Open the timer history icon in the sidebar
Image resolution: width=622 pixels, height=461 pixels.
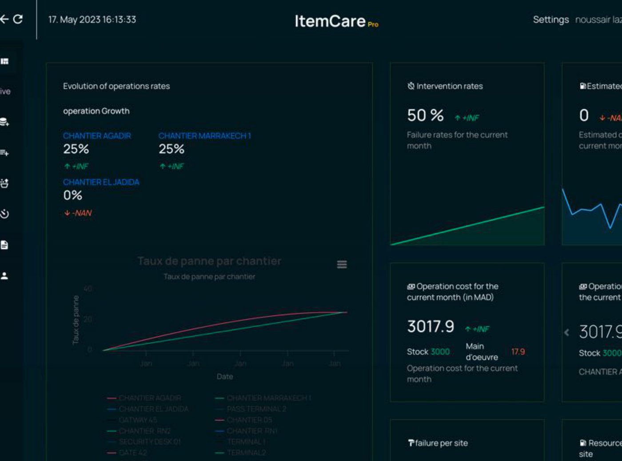pos(4,214)
